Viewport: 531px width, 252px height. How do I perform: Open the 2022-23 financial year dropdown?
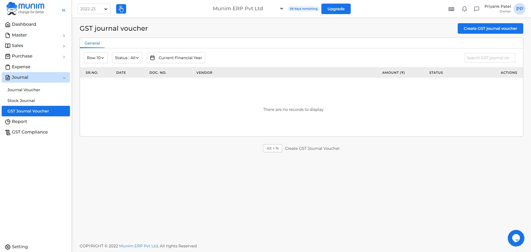[x=94, y=9]
